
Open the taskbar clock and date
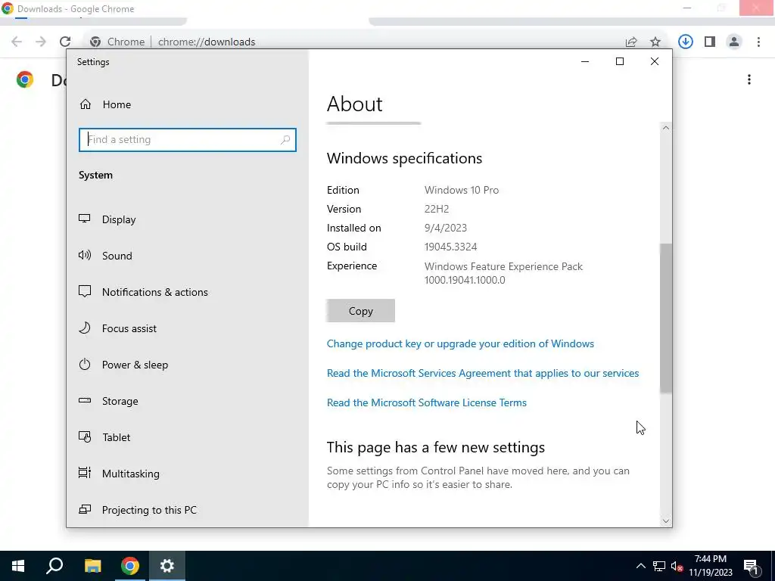tap(710, 566)
